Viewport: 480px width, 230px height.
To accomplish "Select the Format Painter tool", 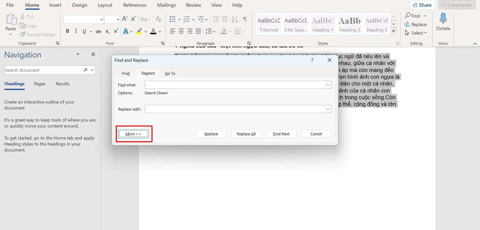I will coord(37,34).
